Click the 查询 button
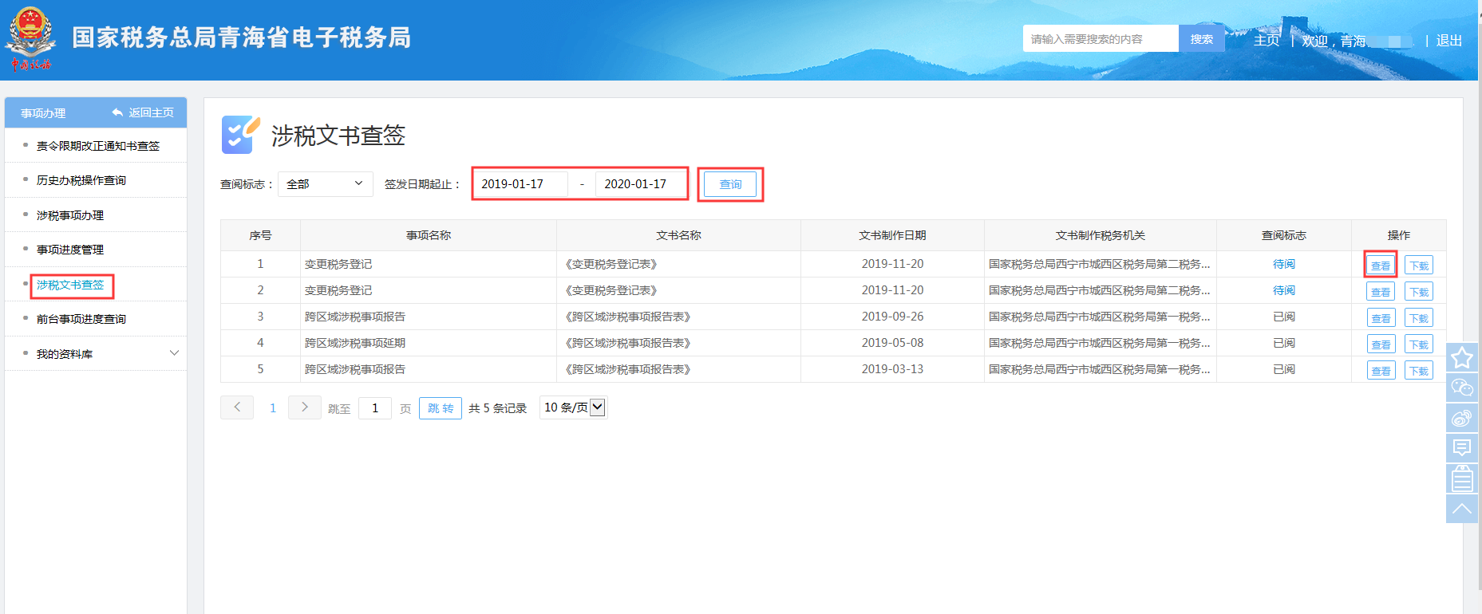 731,184
